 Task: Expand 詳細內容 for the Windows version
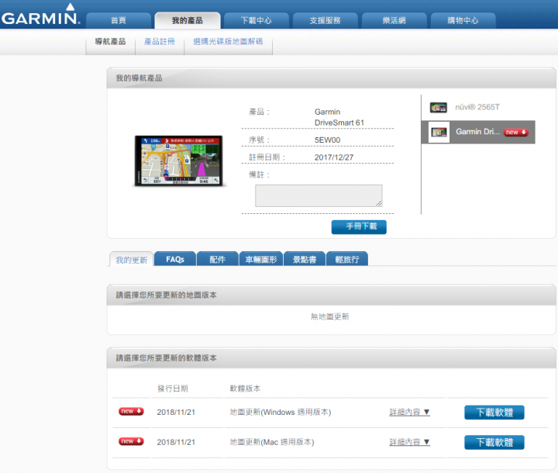[410, 412]
